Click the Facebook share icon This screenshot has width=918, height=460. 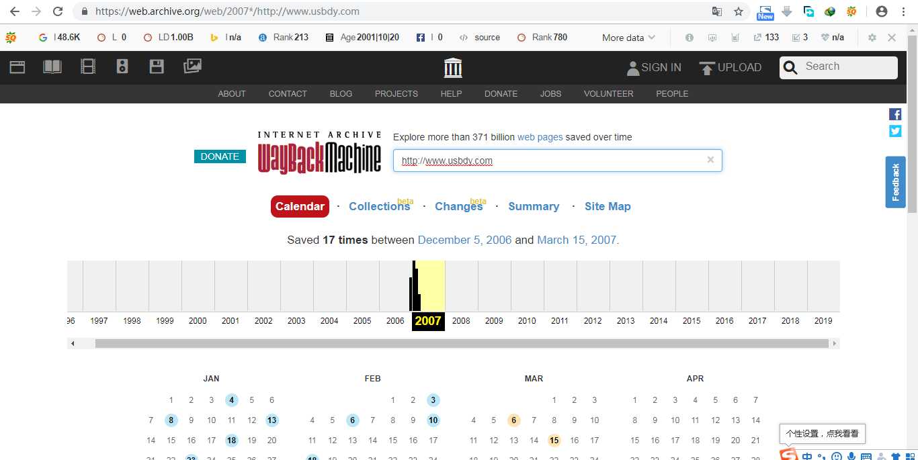point(895,114)
